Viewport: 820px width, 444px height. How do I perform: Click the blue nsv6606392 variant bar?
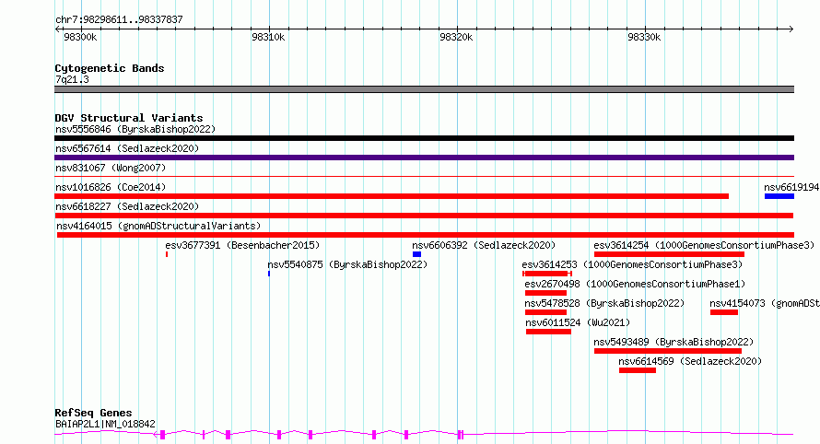point(416,254)
